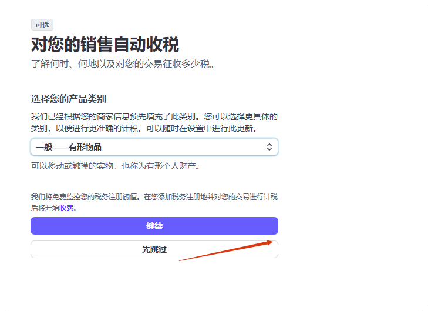Click the 可选 badge

coord(42,25)
